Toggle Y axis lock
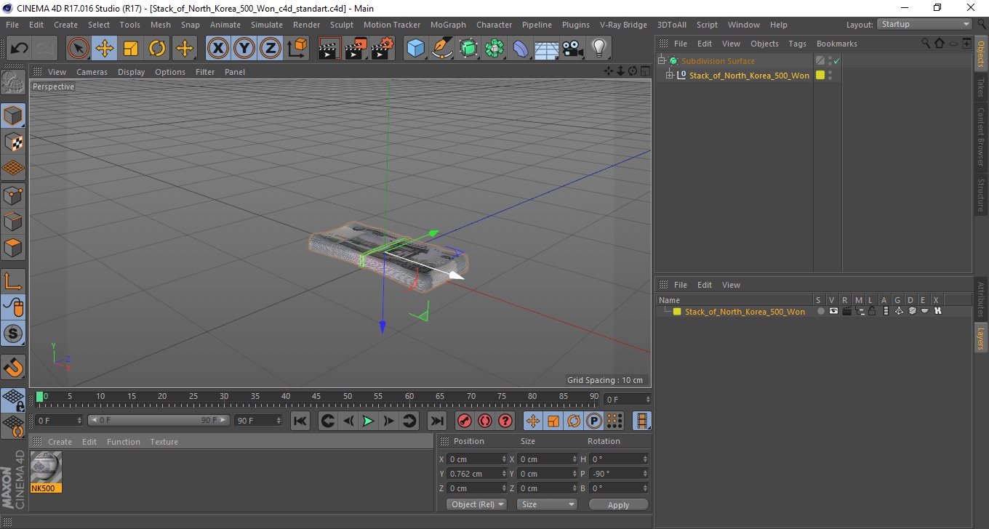 244,49
